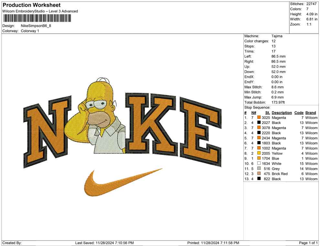The height and width of the screenshot is (246, 320).
Task: Click the Max Stitch value 8.6 mm
Action: [x=277, y=87]
